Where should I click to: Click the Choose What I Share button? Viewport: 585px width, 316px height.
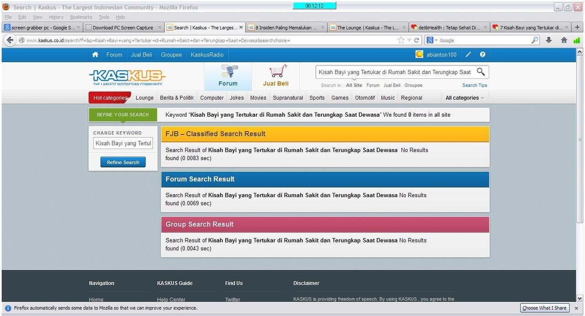coord(544,308)
